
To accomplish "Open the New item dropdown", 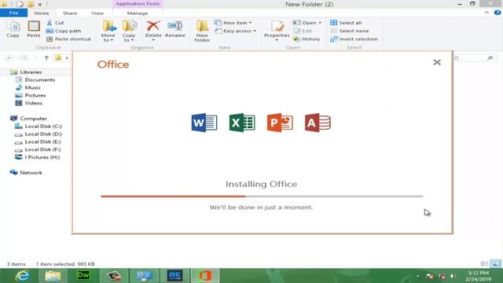I will coord(233,23).
